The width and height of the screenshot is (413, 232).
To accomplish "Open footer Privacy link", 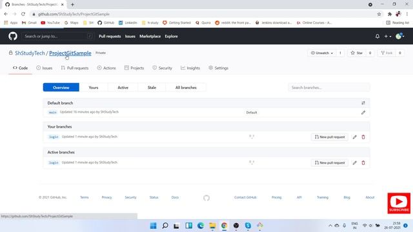I will tap(106, 197).
